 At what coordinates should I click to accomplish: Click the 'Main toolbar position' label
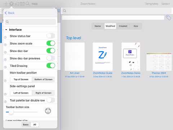(23, 73)
